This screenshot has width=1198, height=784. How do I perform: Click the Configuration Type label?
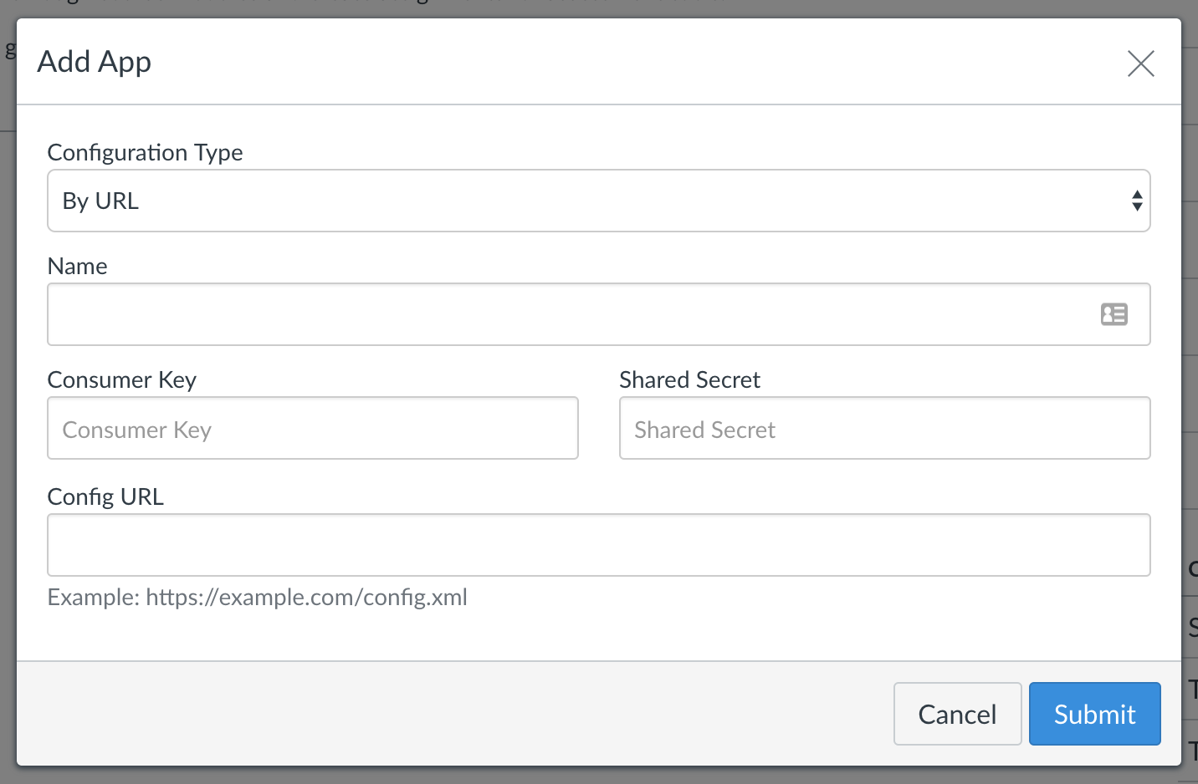(145, 152)
